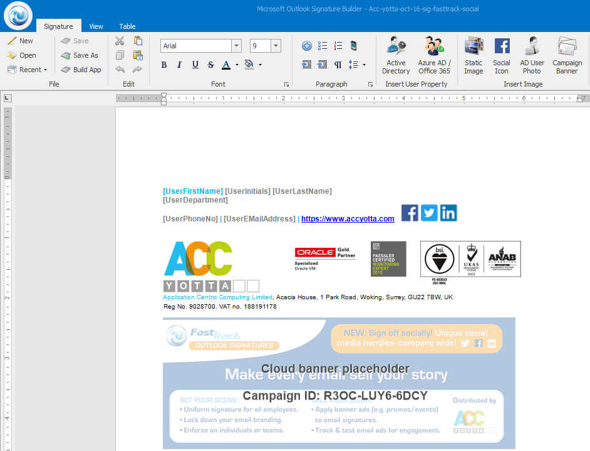
Task: Click Save As in File group
Action: pos(80,55)
